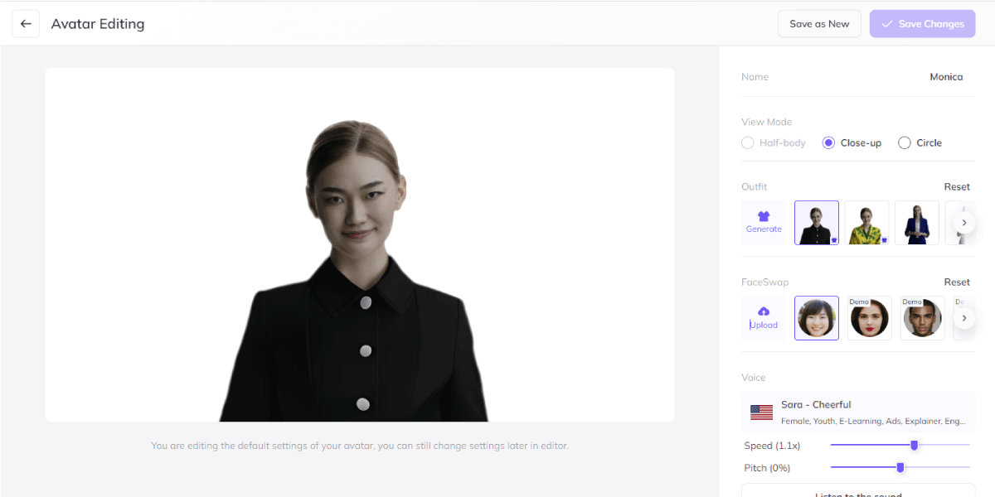Edit the avatar Name field Monica
The height and width of the screenshot is (497, 995).
pyautogui.click(x=946, y=77)
